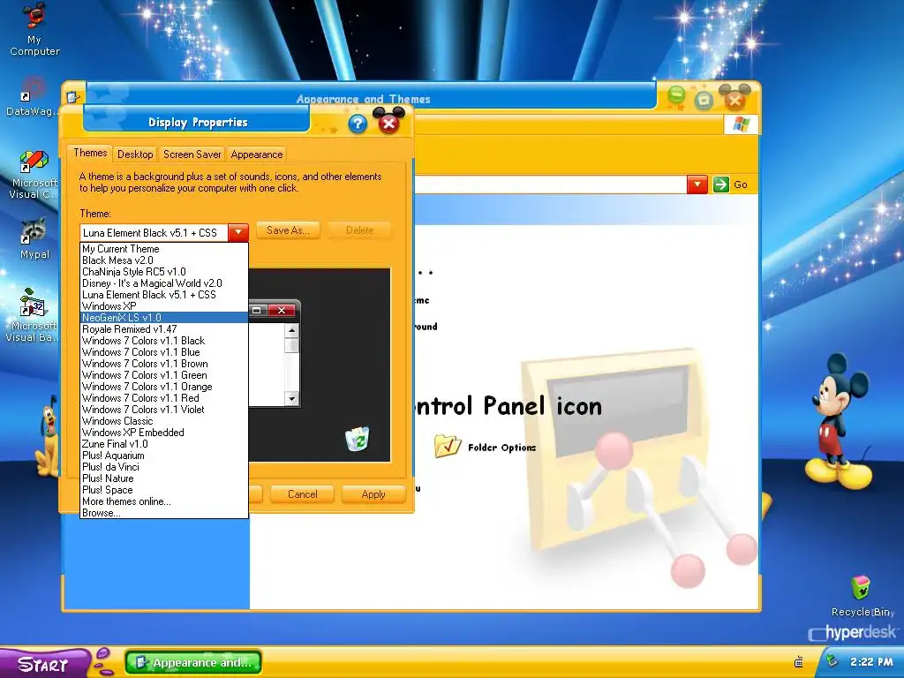Select Windows 7 Colors v1.1 Brown

coord(164,364)
